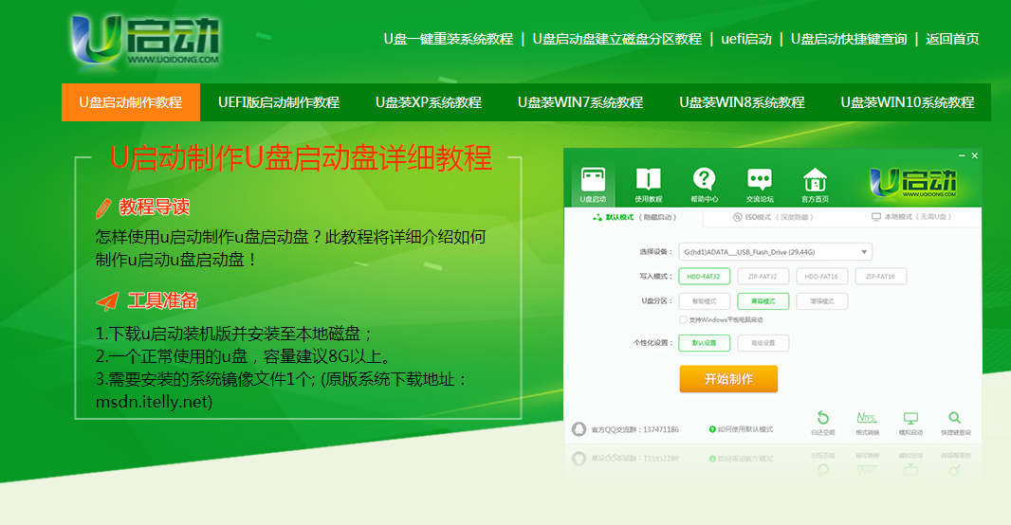Select 智能模式 partition option
Viewport: 1011px width, 525px height.
tap(704, 300)
